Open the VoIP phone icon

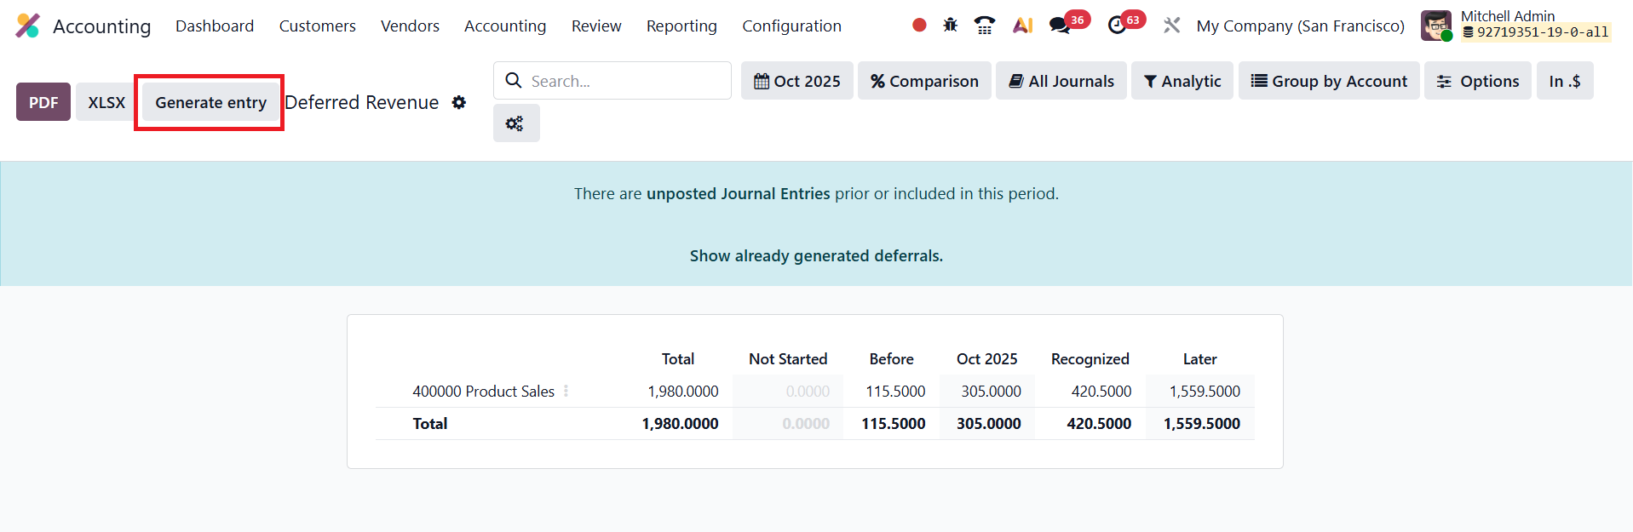tap(985, 26)
